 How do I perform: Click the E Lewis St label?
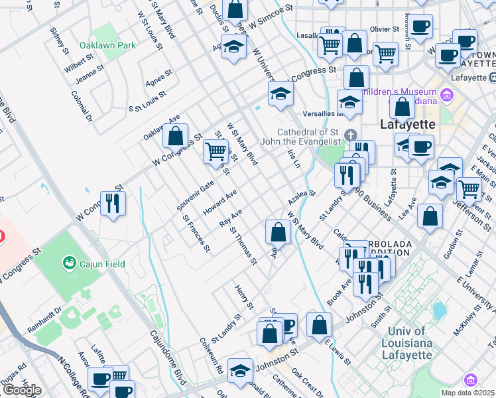pos(338,352)
